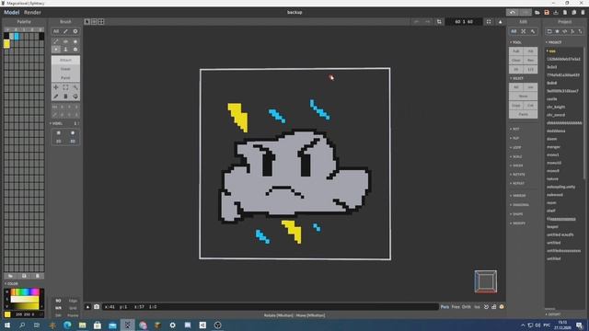
Task: Click the rainbow hue bar in the color picker
Action: (x=25, y=291)
